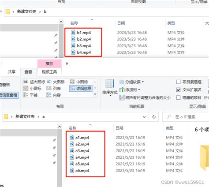The image size is (209, 187).
Task: Click breadcrumb b in top window address bar
Action: click(x=45, y=11)
